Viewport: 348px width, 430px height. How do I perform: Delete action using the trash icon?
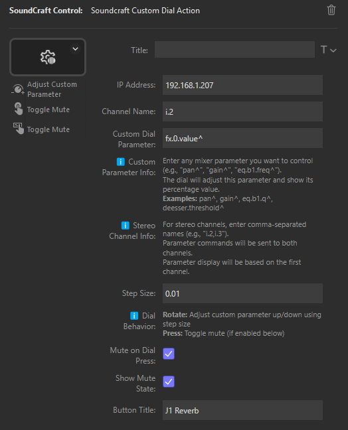tap(331, 10)
